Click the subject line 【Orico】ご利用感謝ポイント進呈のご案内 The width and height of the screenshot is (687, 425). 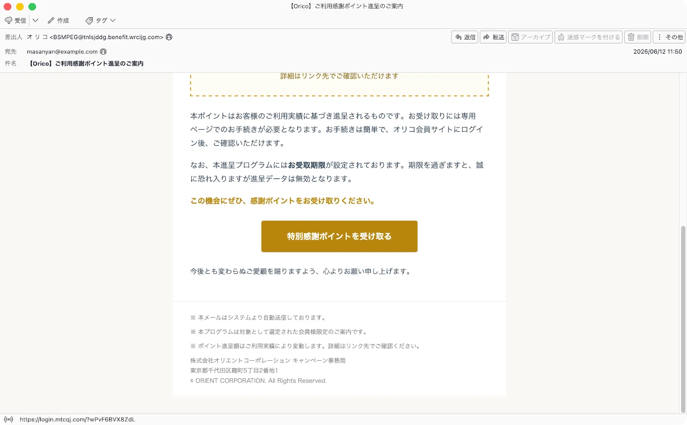(x=86, y=63)
